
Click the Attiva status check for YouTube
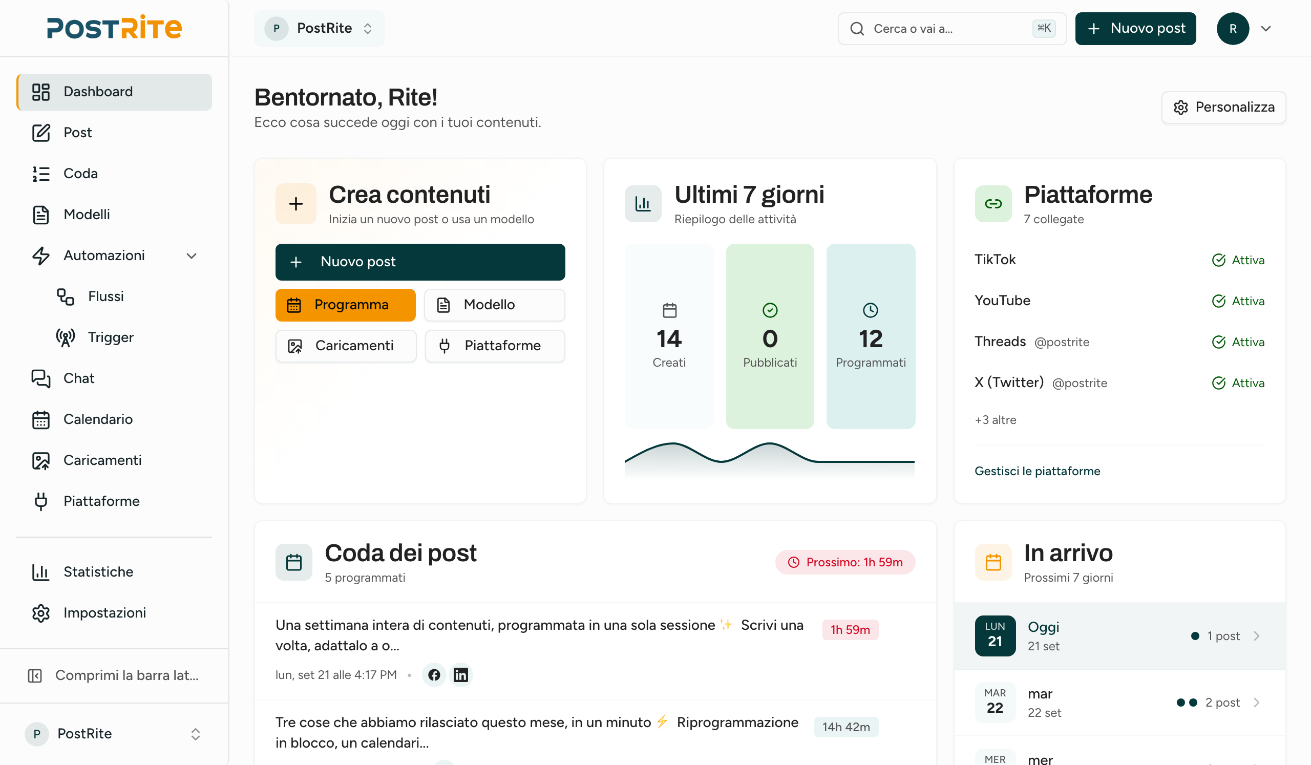coord(1218,301)
